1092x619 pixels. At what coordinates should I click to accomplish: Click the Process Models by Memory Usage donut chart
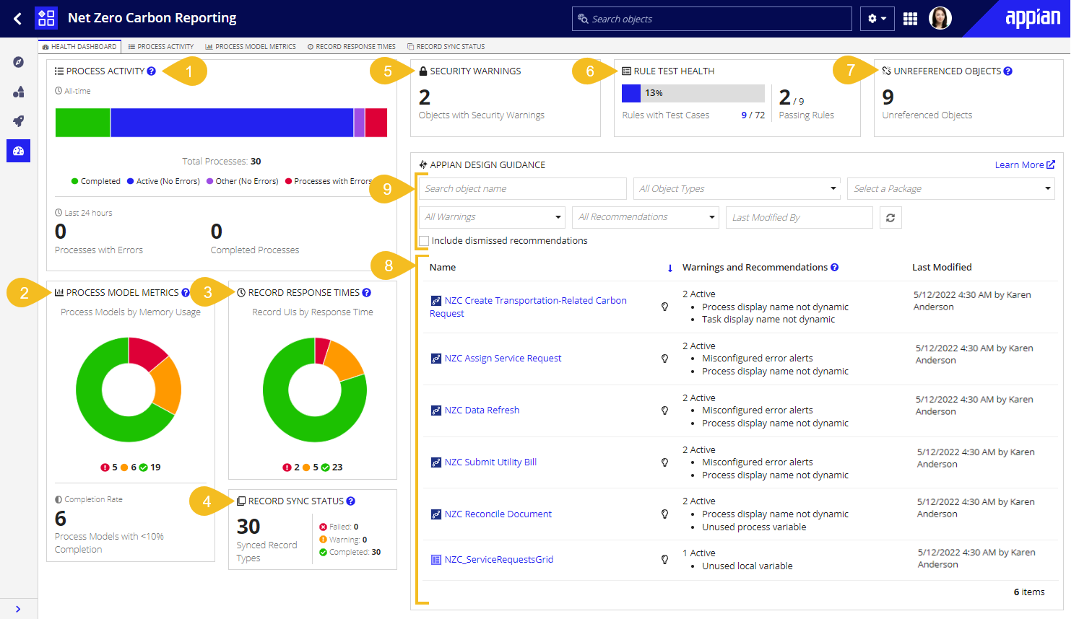coord(129,390)
